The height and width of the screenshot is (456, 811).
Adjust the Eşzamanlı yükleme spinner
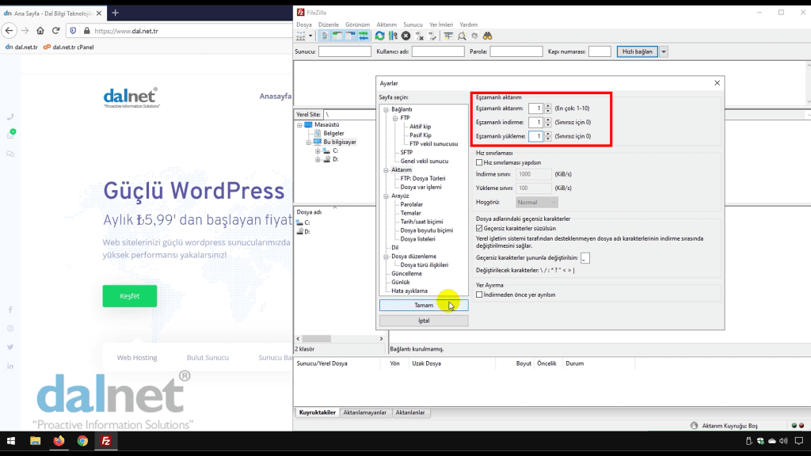click(x=548, y=136)
